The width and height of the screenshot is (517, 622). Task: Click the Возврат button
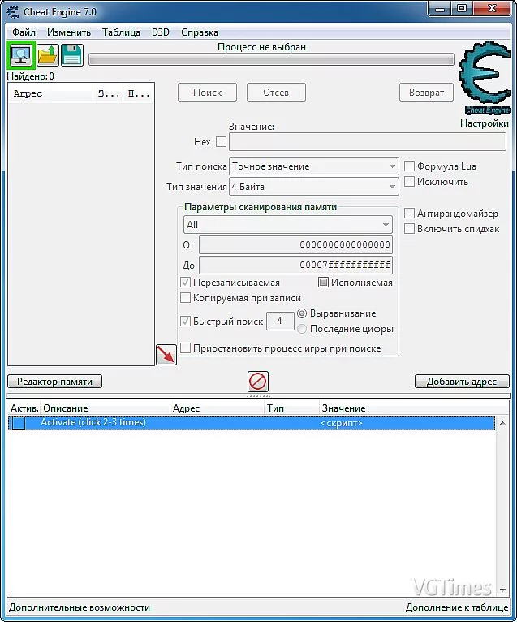[426, 93]
